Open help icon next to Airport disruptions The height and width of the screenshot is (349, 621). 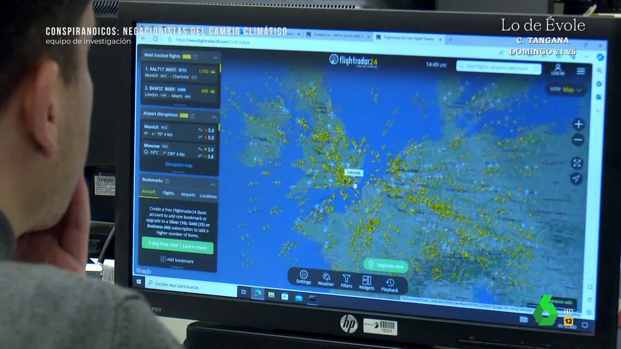tap(193, 116)
